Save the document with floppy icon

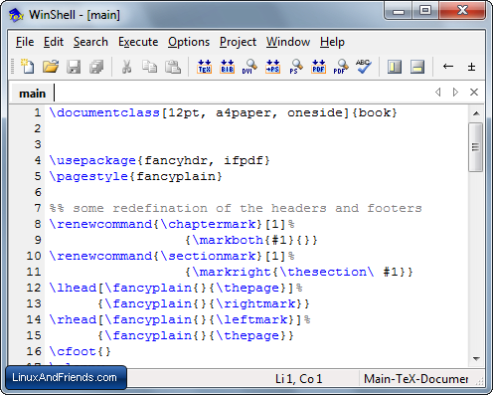tap(74, 67)
